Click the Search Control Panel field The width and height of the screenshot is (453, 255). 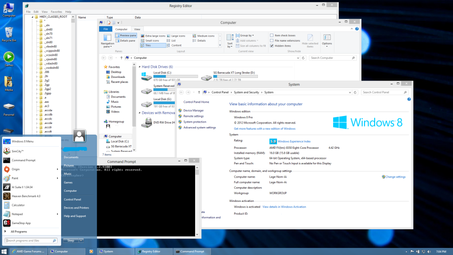point(384,92)
